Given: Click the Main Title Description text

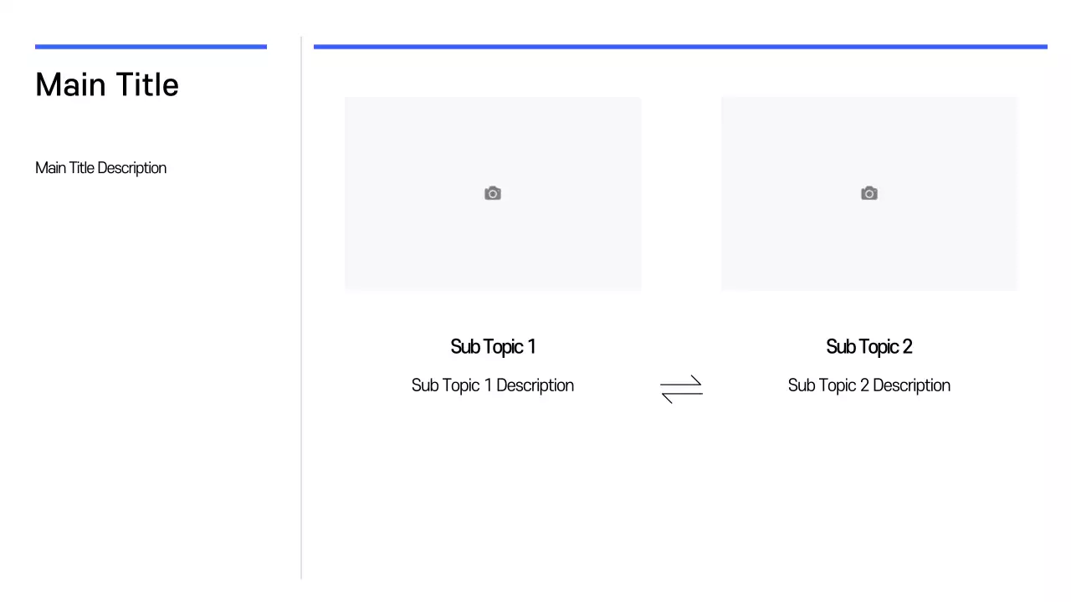Looking at the screenshot, I should [x=100, y=168].
